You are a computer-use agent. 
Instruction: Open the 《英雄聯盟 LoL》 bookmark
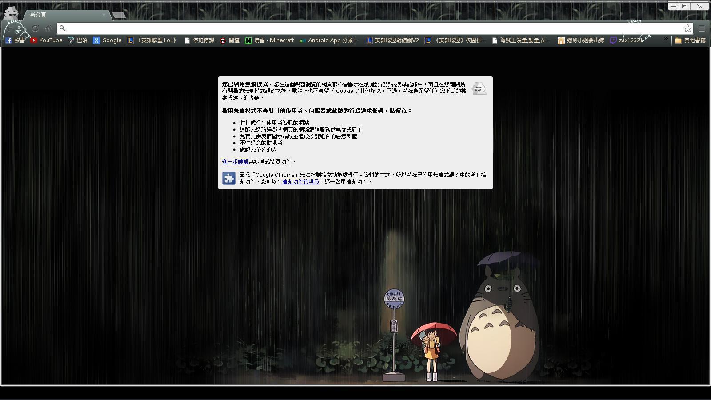pyautogui.click(x=153, y=40)
